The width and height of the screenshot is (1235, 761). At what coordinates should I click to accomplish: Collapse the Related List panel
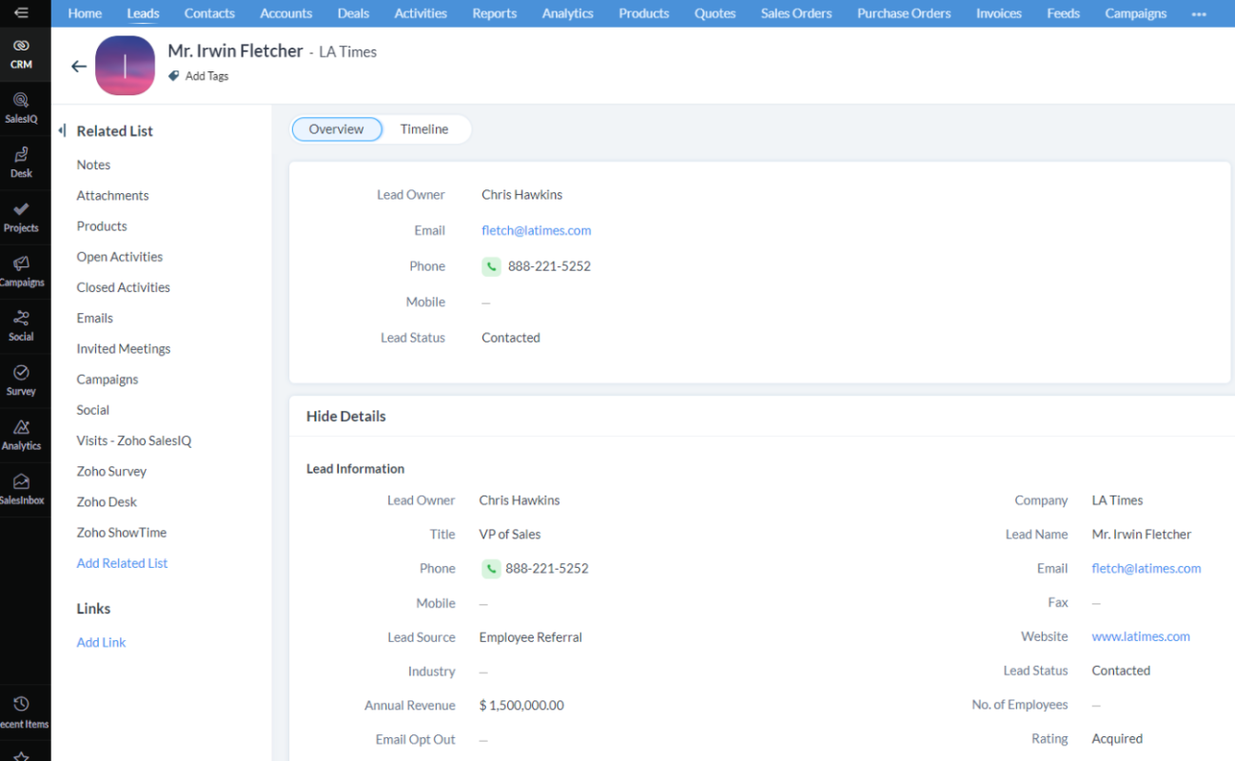(62, 131)
